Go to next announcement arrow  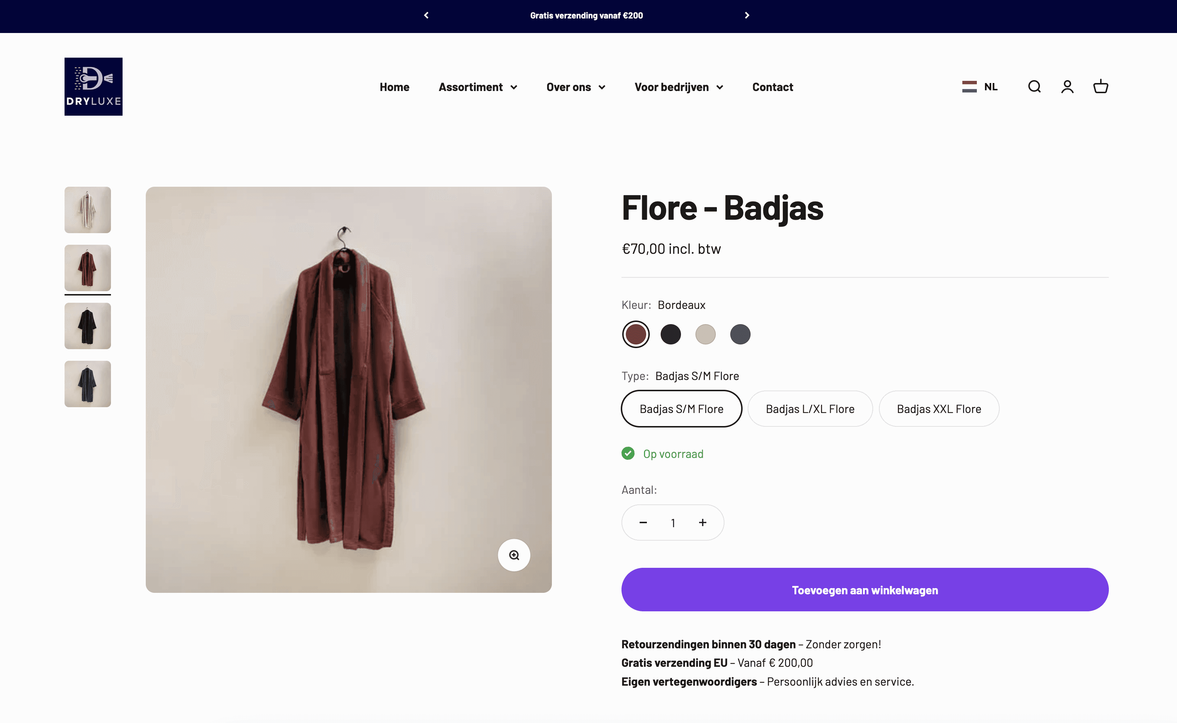747,15
